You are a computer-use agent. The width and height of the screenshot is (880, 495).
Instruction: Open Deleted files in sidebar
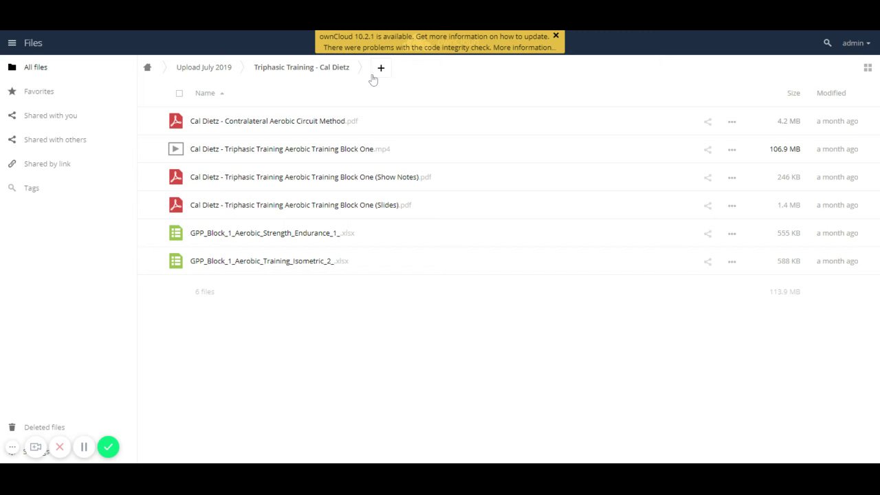pos(44,427)
